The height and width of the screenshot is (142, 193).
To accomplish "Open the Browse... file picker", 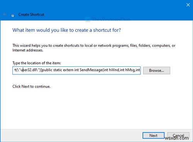I will click(x=157, y=71).
